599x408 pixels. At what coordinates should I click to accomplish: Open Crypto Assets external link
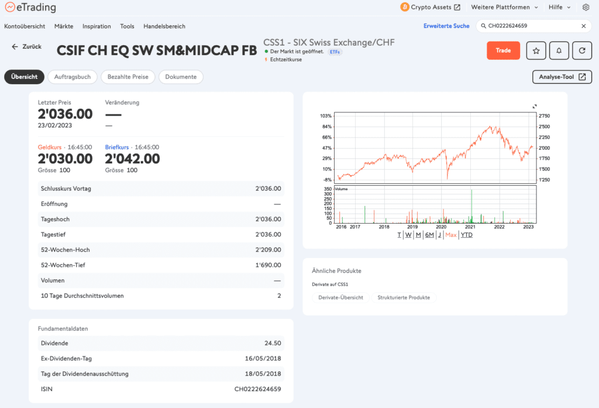coord(436,7)
